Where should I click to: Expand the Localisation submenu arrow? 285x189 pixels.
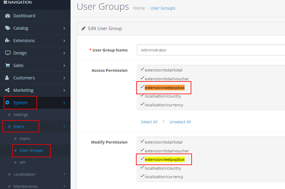tap(64, 174)
